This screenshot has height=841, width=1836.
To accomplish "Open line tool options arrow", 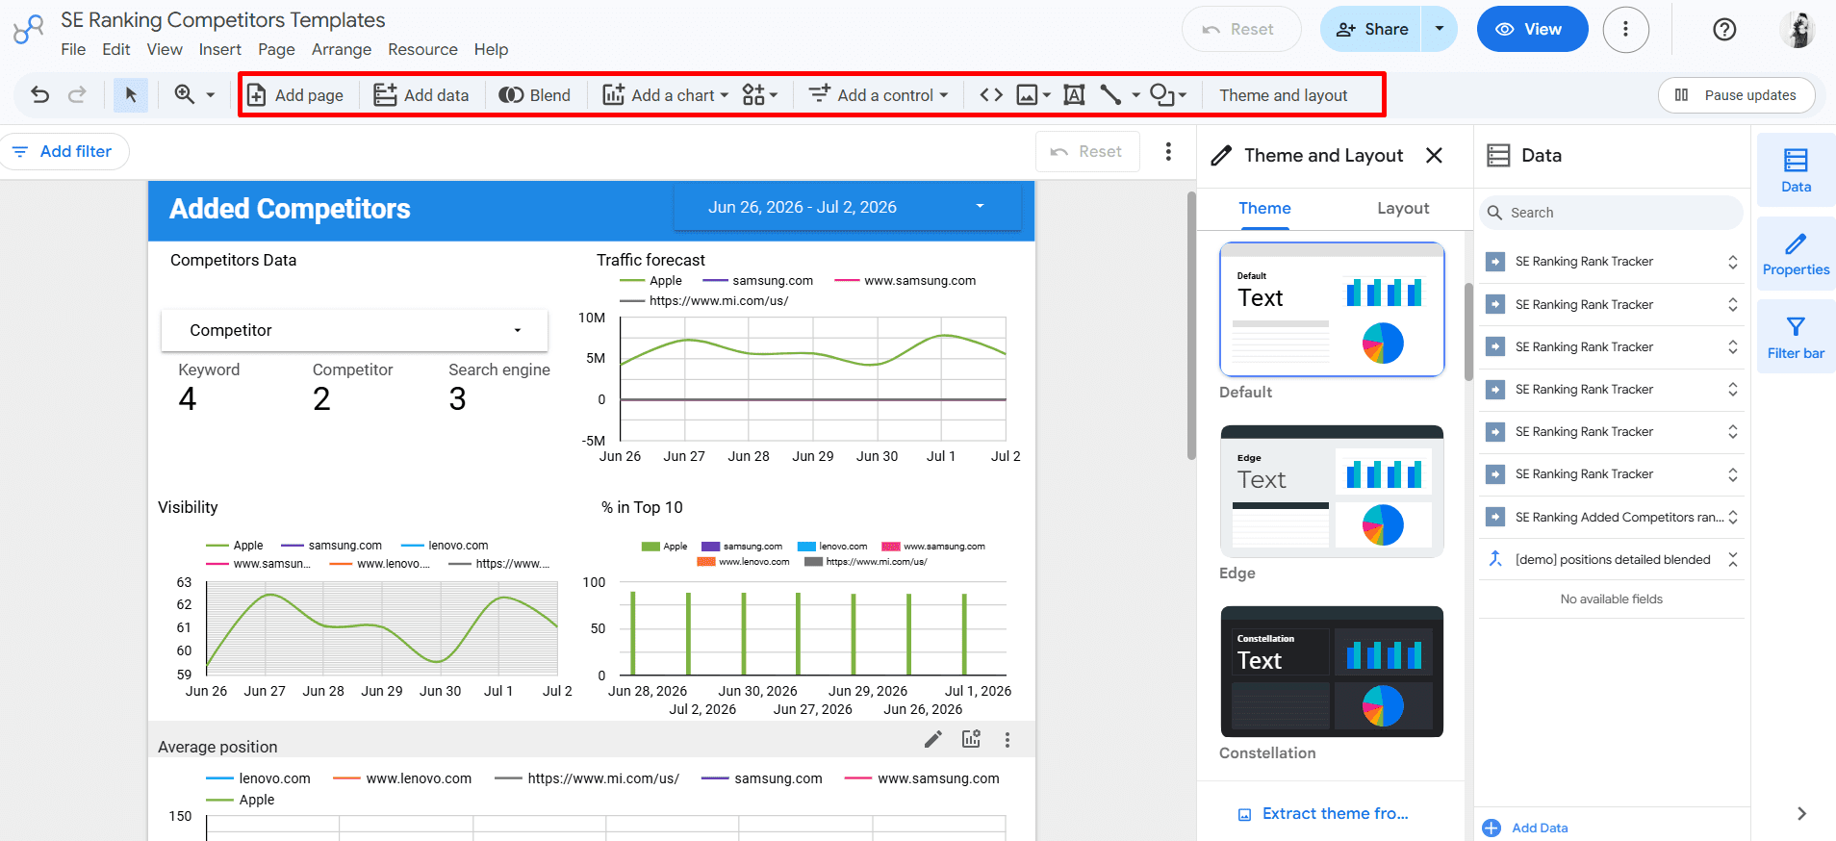I will (1136, 95).
